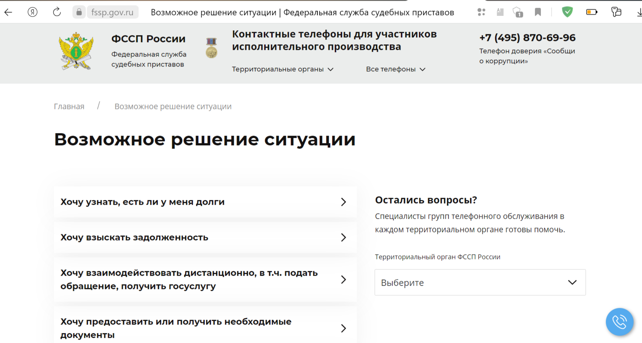Click the medal icon in the header
642x343 pixels.
[x=211, y=48]
